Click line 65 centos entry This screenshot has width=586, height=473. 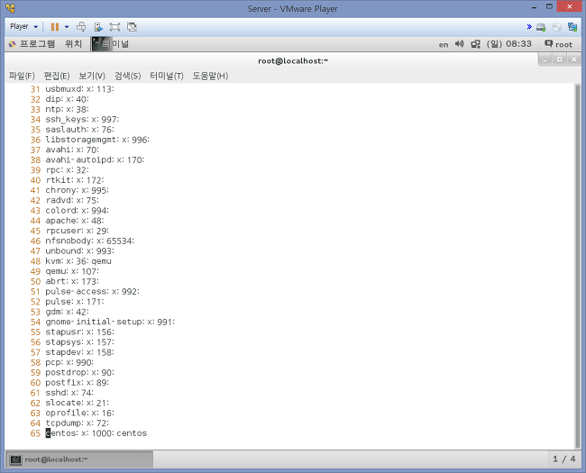point(96,433)
